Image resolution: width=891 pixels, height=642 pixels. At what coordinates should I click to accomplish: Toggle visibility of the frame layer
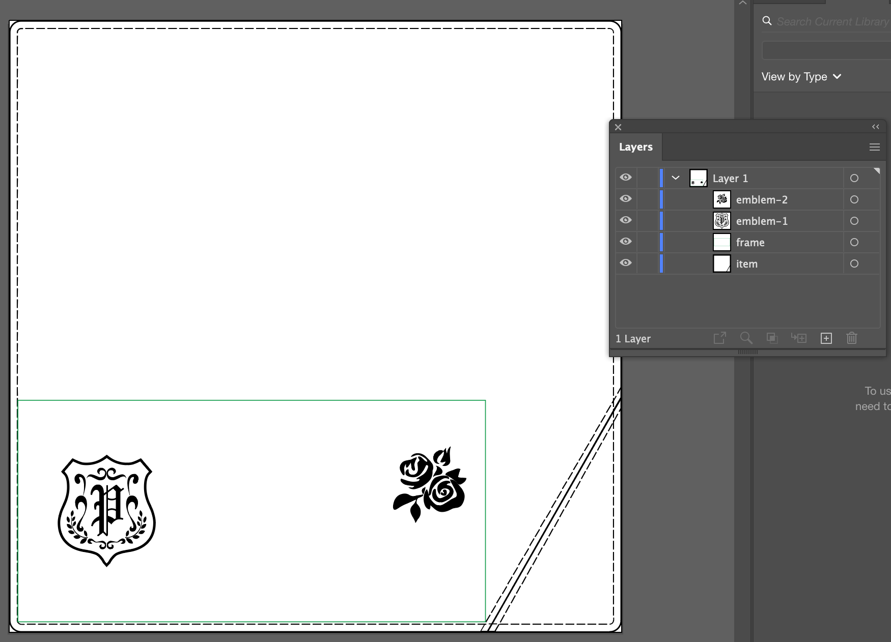pyautogui.click(x=626, y=242)
